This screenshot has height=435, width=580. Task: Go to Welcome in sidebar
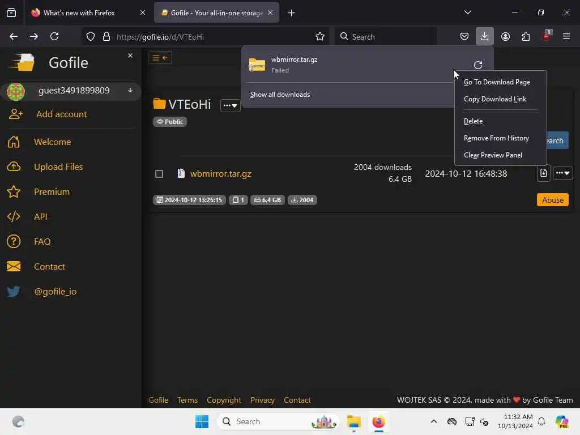53,142
